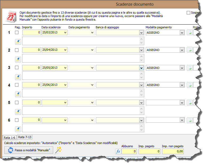Click the document icon right of row 1

point(189,33)
